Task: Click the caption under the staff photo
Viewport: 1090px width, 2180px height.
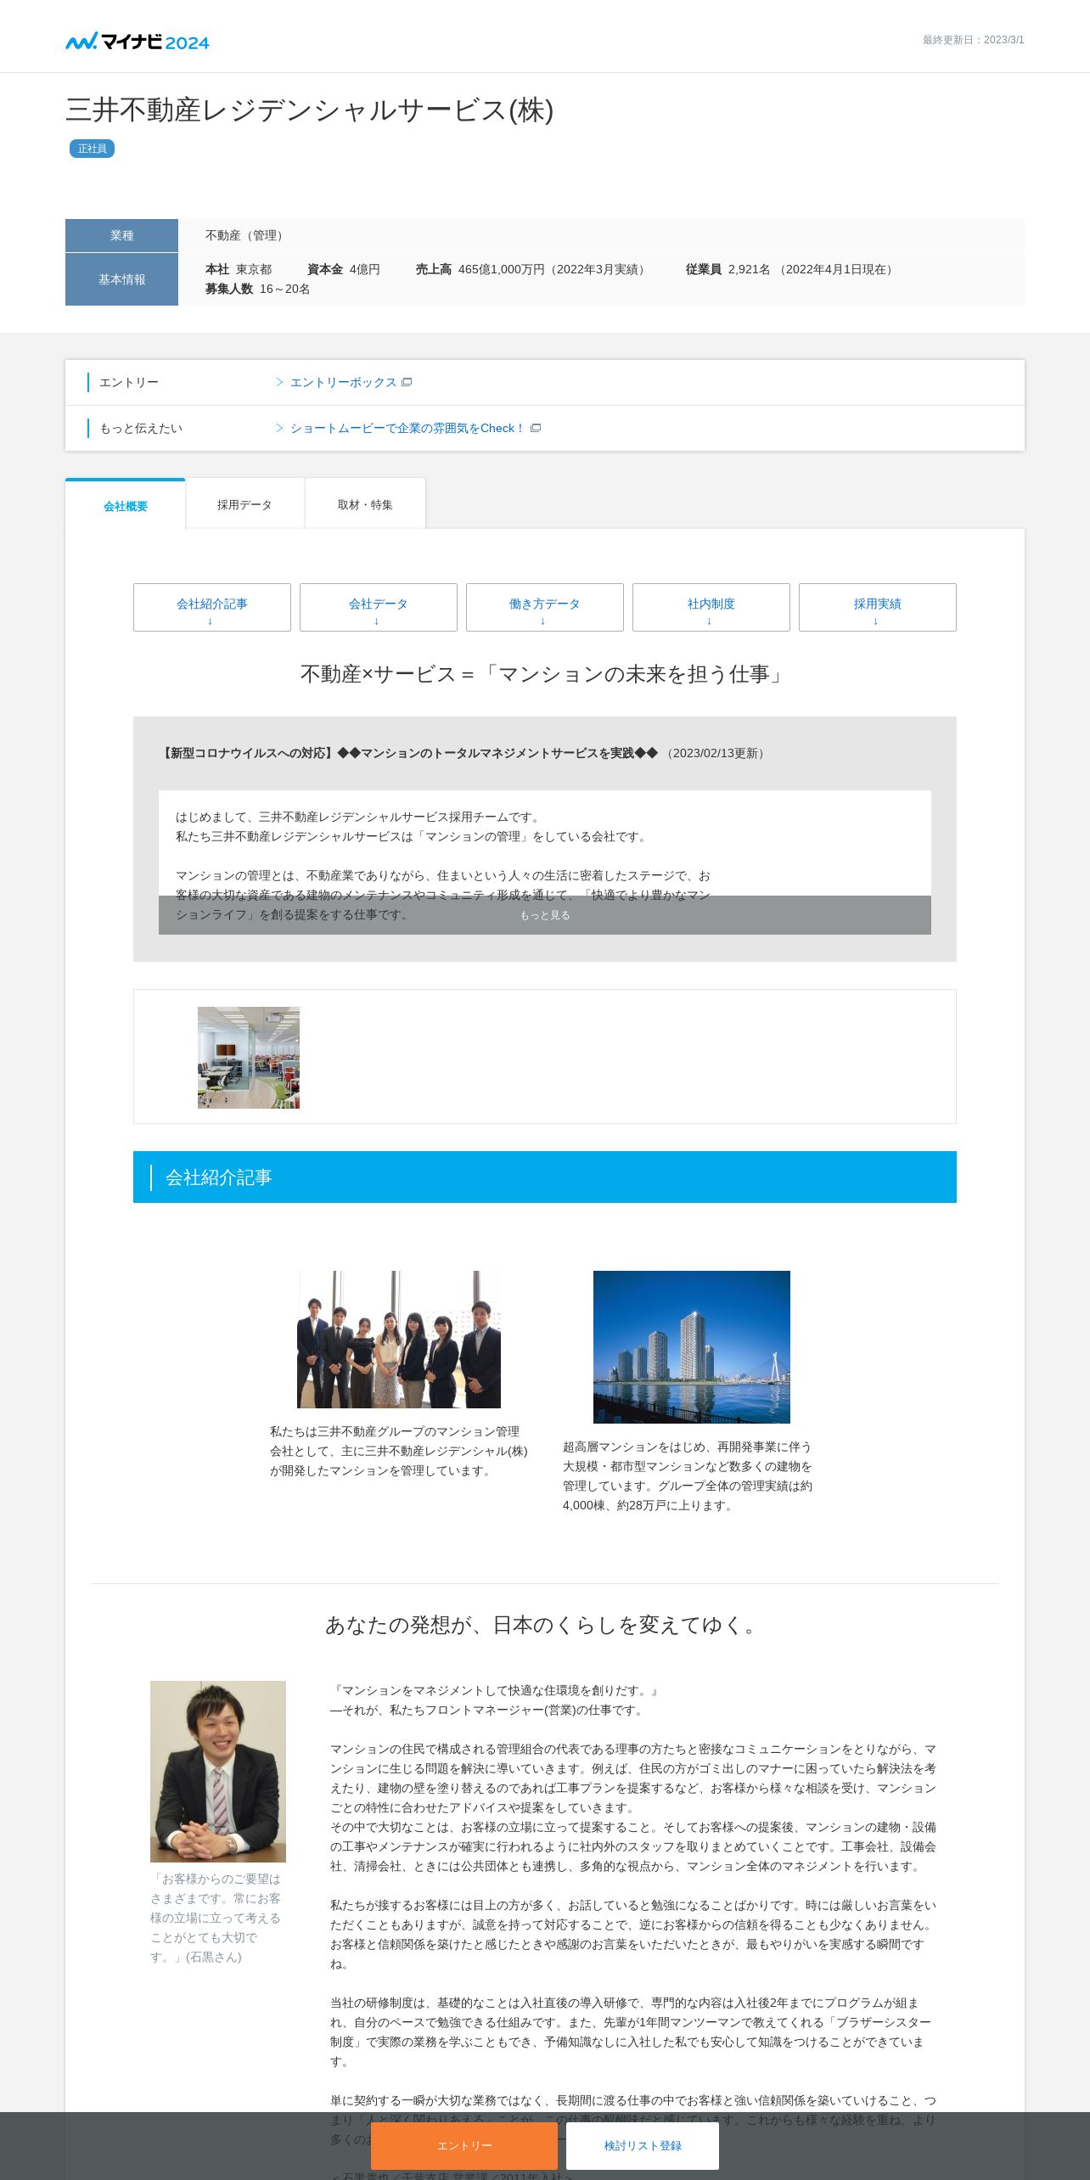Action: 399,1451
